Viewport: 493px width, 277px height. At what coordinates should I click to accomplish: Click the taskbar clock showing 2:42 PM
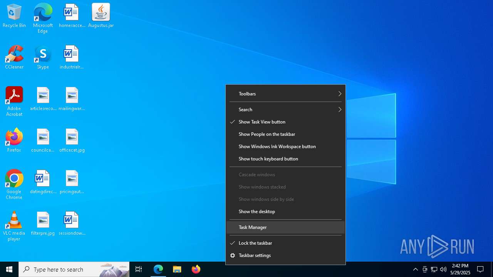pos(460,269)
